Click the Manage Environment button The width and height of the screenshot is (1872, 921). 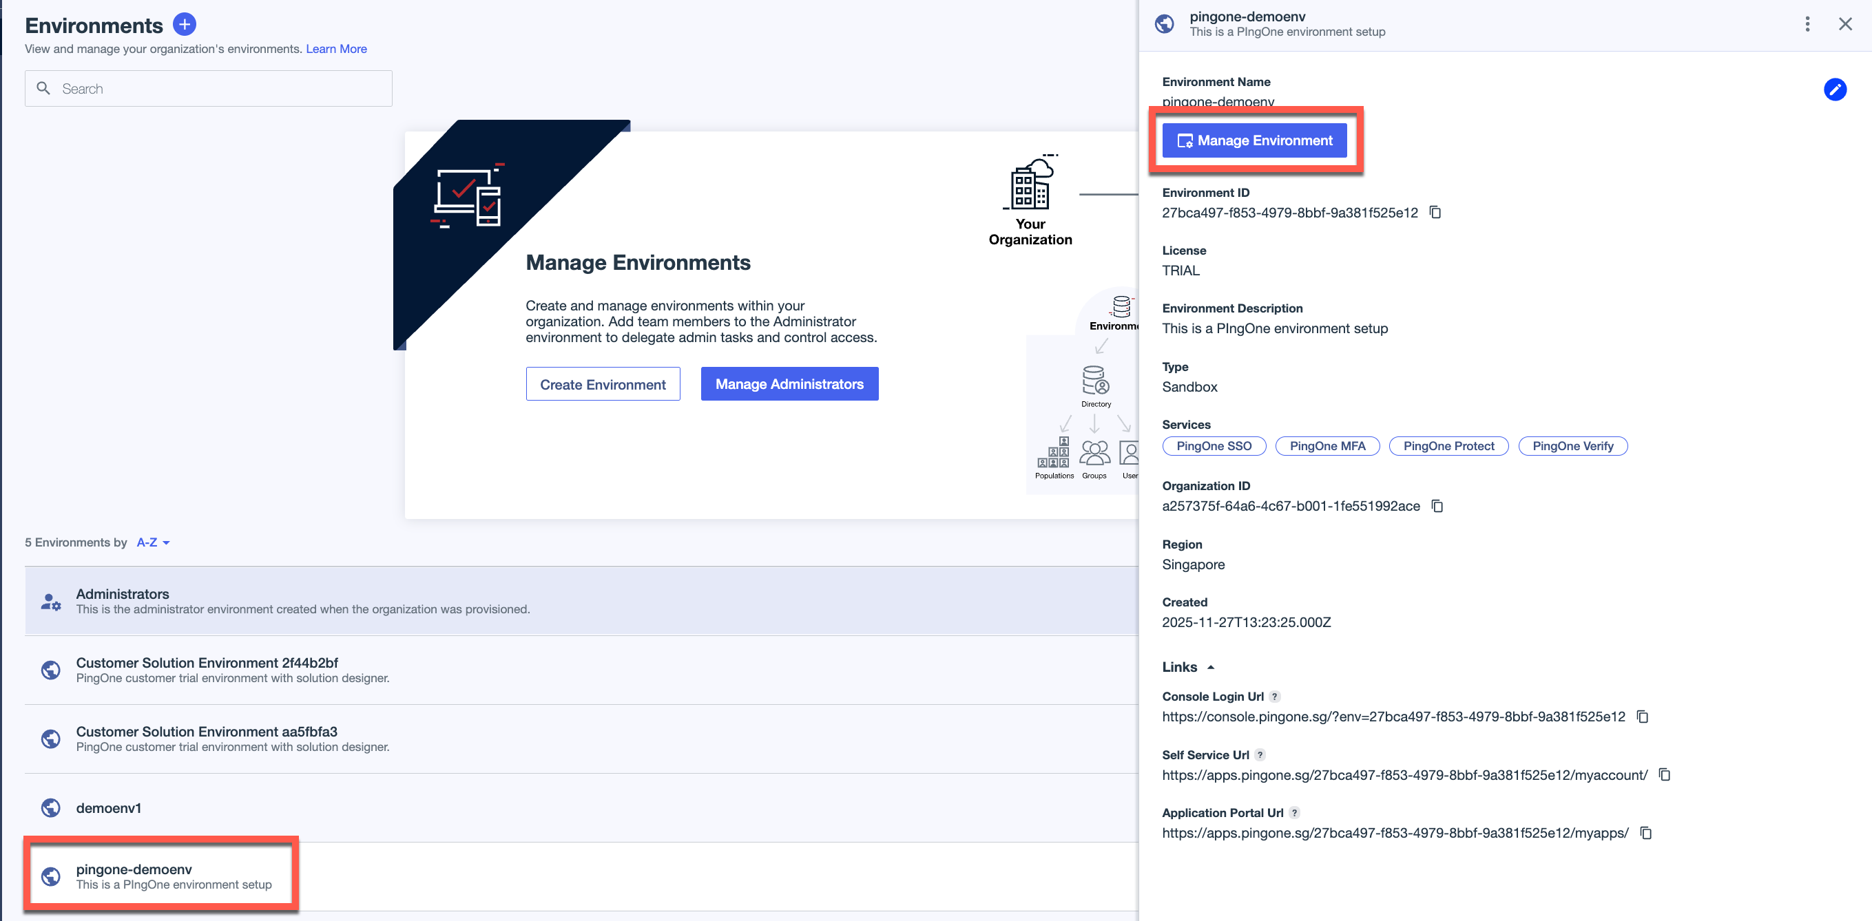(1254, 140)
